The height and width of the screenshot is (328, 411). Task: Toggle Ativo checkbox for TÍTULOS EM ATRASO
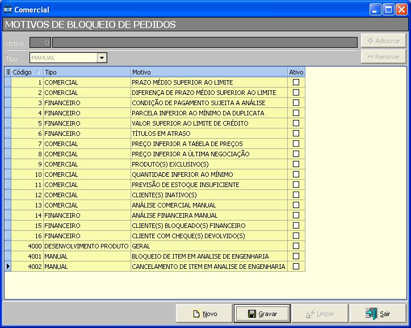296,134
